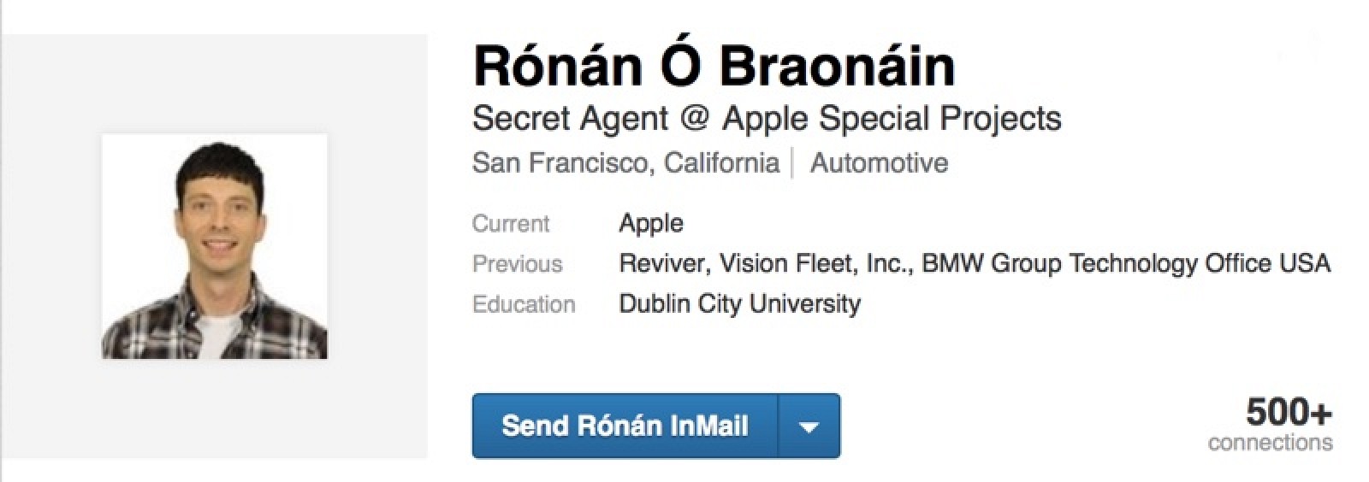Image resolution: width=1369 pixels, height=482 pixels.
Task: Select the San Francisco, California location
Action: pyautogui.click(x=625, y=162)
